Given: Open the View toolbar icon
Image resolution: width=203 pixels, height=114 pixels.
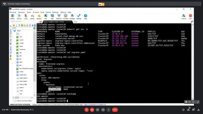Looking at the screenshot, I should tap(46, 17).
